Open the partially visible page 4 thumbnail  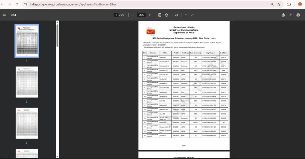tap(27, 153)
